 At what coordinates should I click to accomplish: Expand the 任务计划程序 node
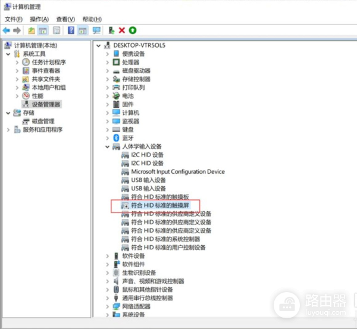tap(17, 62)
